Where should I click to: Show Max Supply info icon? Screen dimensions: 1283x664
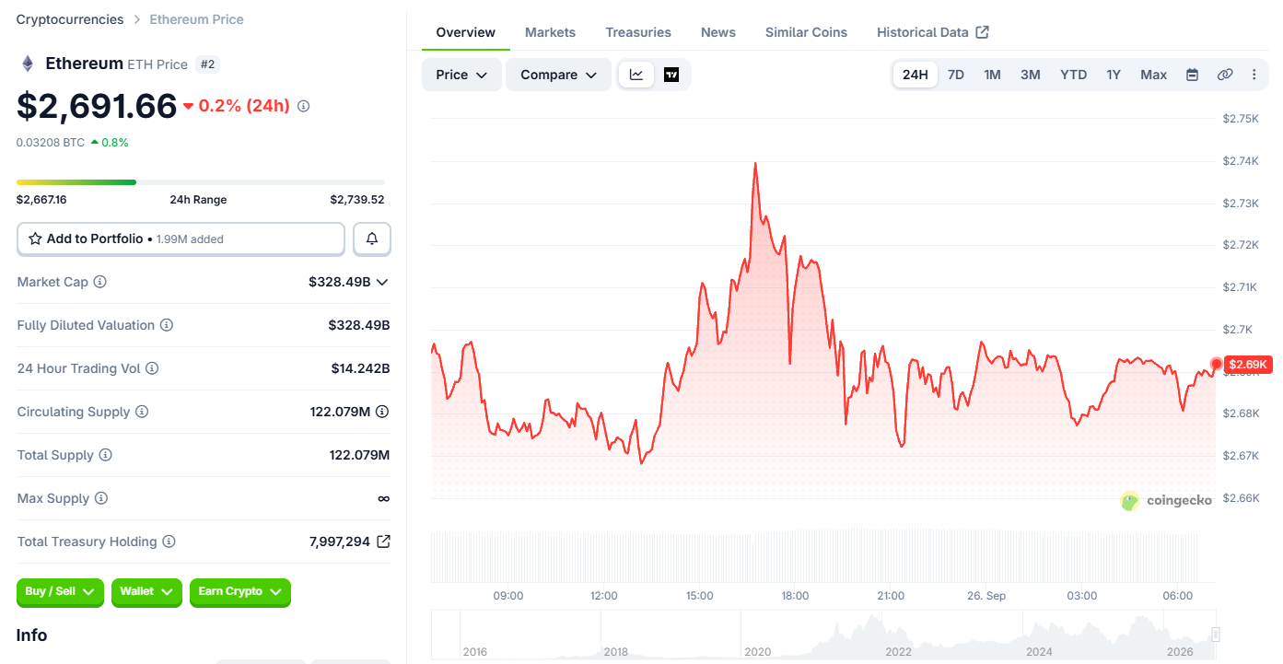click(x=101, y=498)
